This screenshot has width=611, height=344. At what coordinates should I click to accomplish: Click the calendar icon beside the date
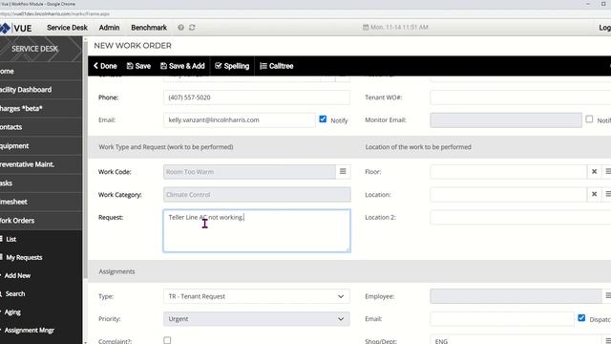point(366,28)
